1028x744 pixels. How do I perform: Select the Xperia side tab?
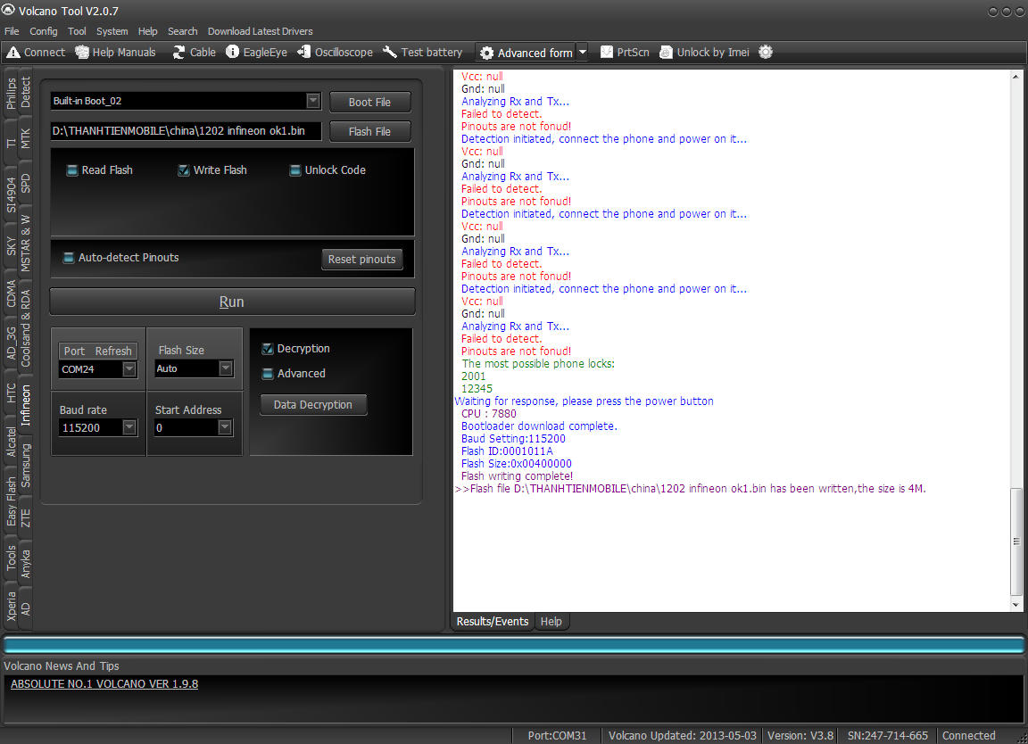pyautogui.click(x=11, y=607)
